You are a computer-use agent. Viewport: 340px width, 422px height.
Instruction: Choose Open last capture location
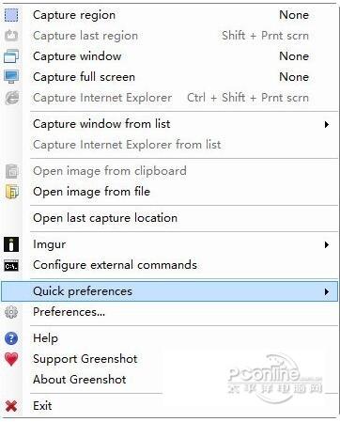point(170,218)
